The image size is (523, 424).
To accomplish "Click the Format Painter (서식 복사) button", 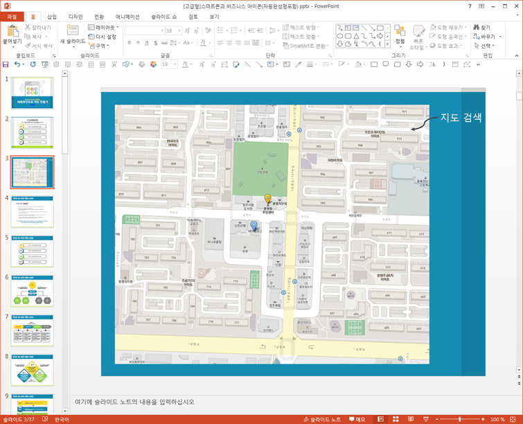I will [39, 46].
